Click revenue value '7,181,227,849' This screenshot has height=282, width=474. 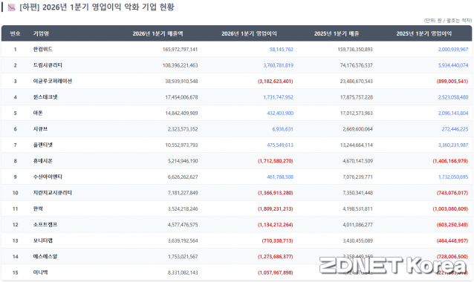pyautogui.click(x=183, y=193)
